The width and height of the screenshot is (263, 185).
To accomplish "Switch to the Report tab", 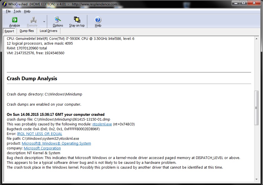I will [x=9, y=31].
